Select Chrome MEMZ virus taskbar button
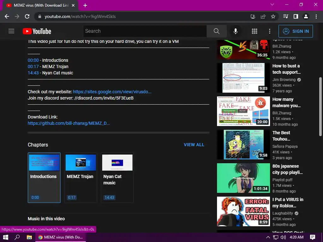 (x=61, y=237)
